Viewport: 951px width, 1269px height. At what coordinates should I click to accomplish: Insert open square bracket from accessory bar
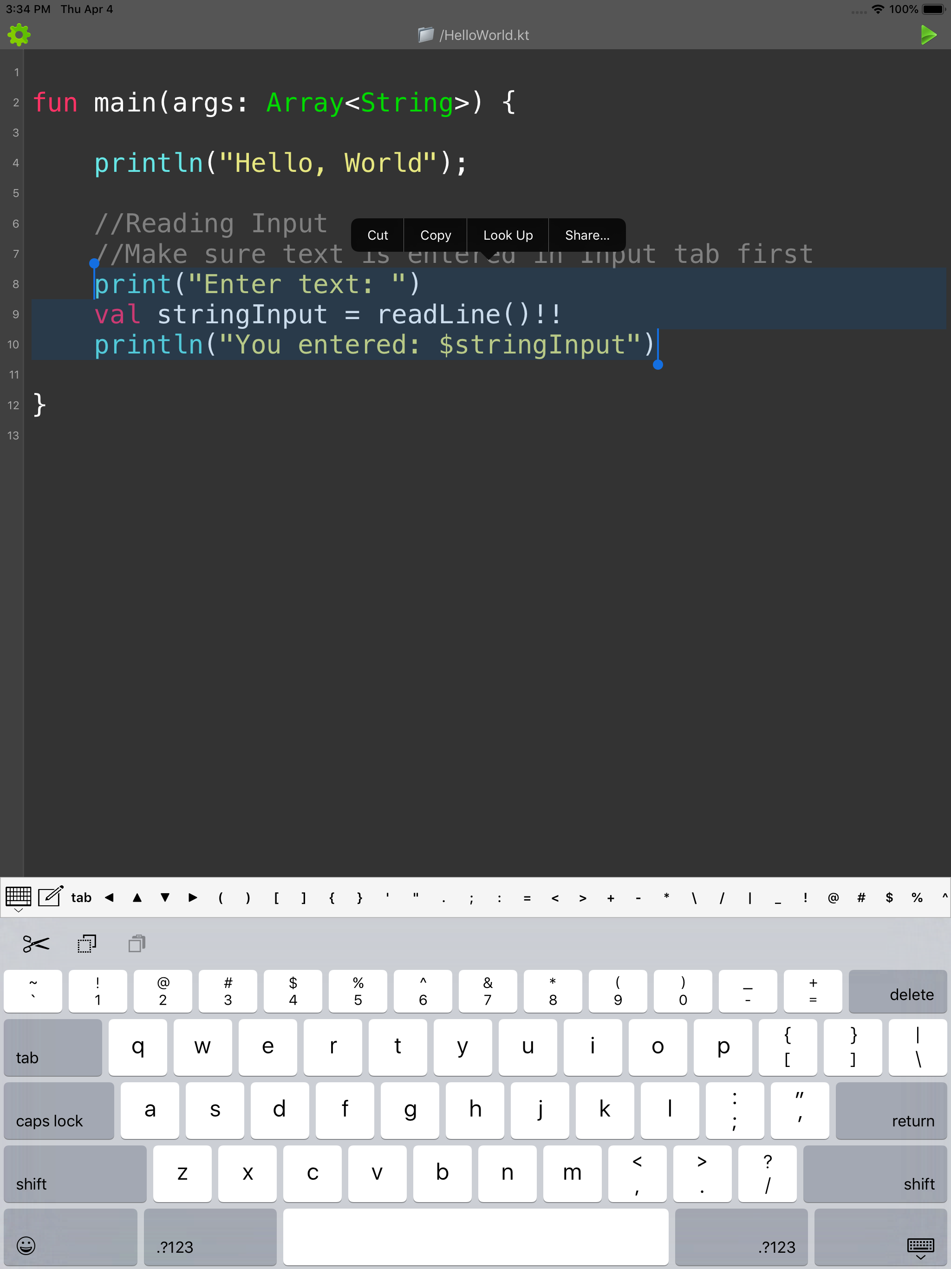[276, 898]
